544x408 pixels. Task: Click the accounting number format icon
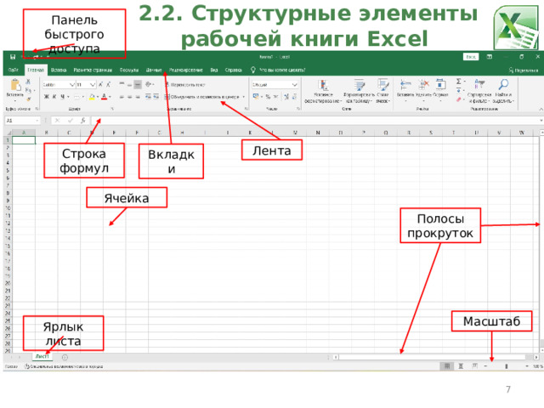pyautogui.click(x=256, y=97)
